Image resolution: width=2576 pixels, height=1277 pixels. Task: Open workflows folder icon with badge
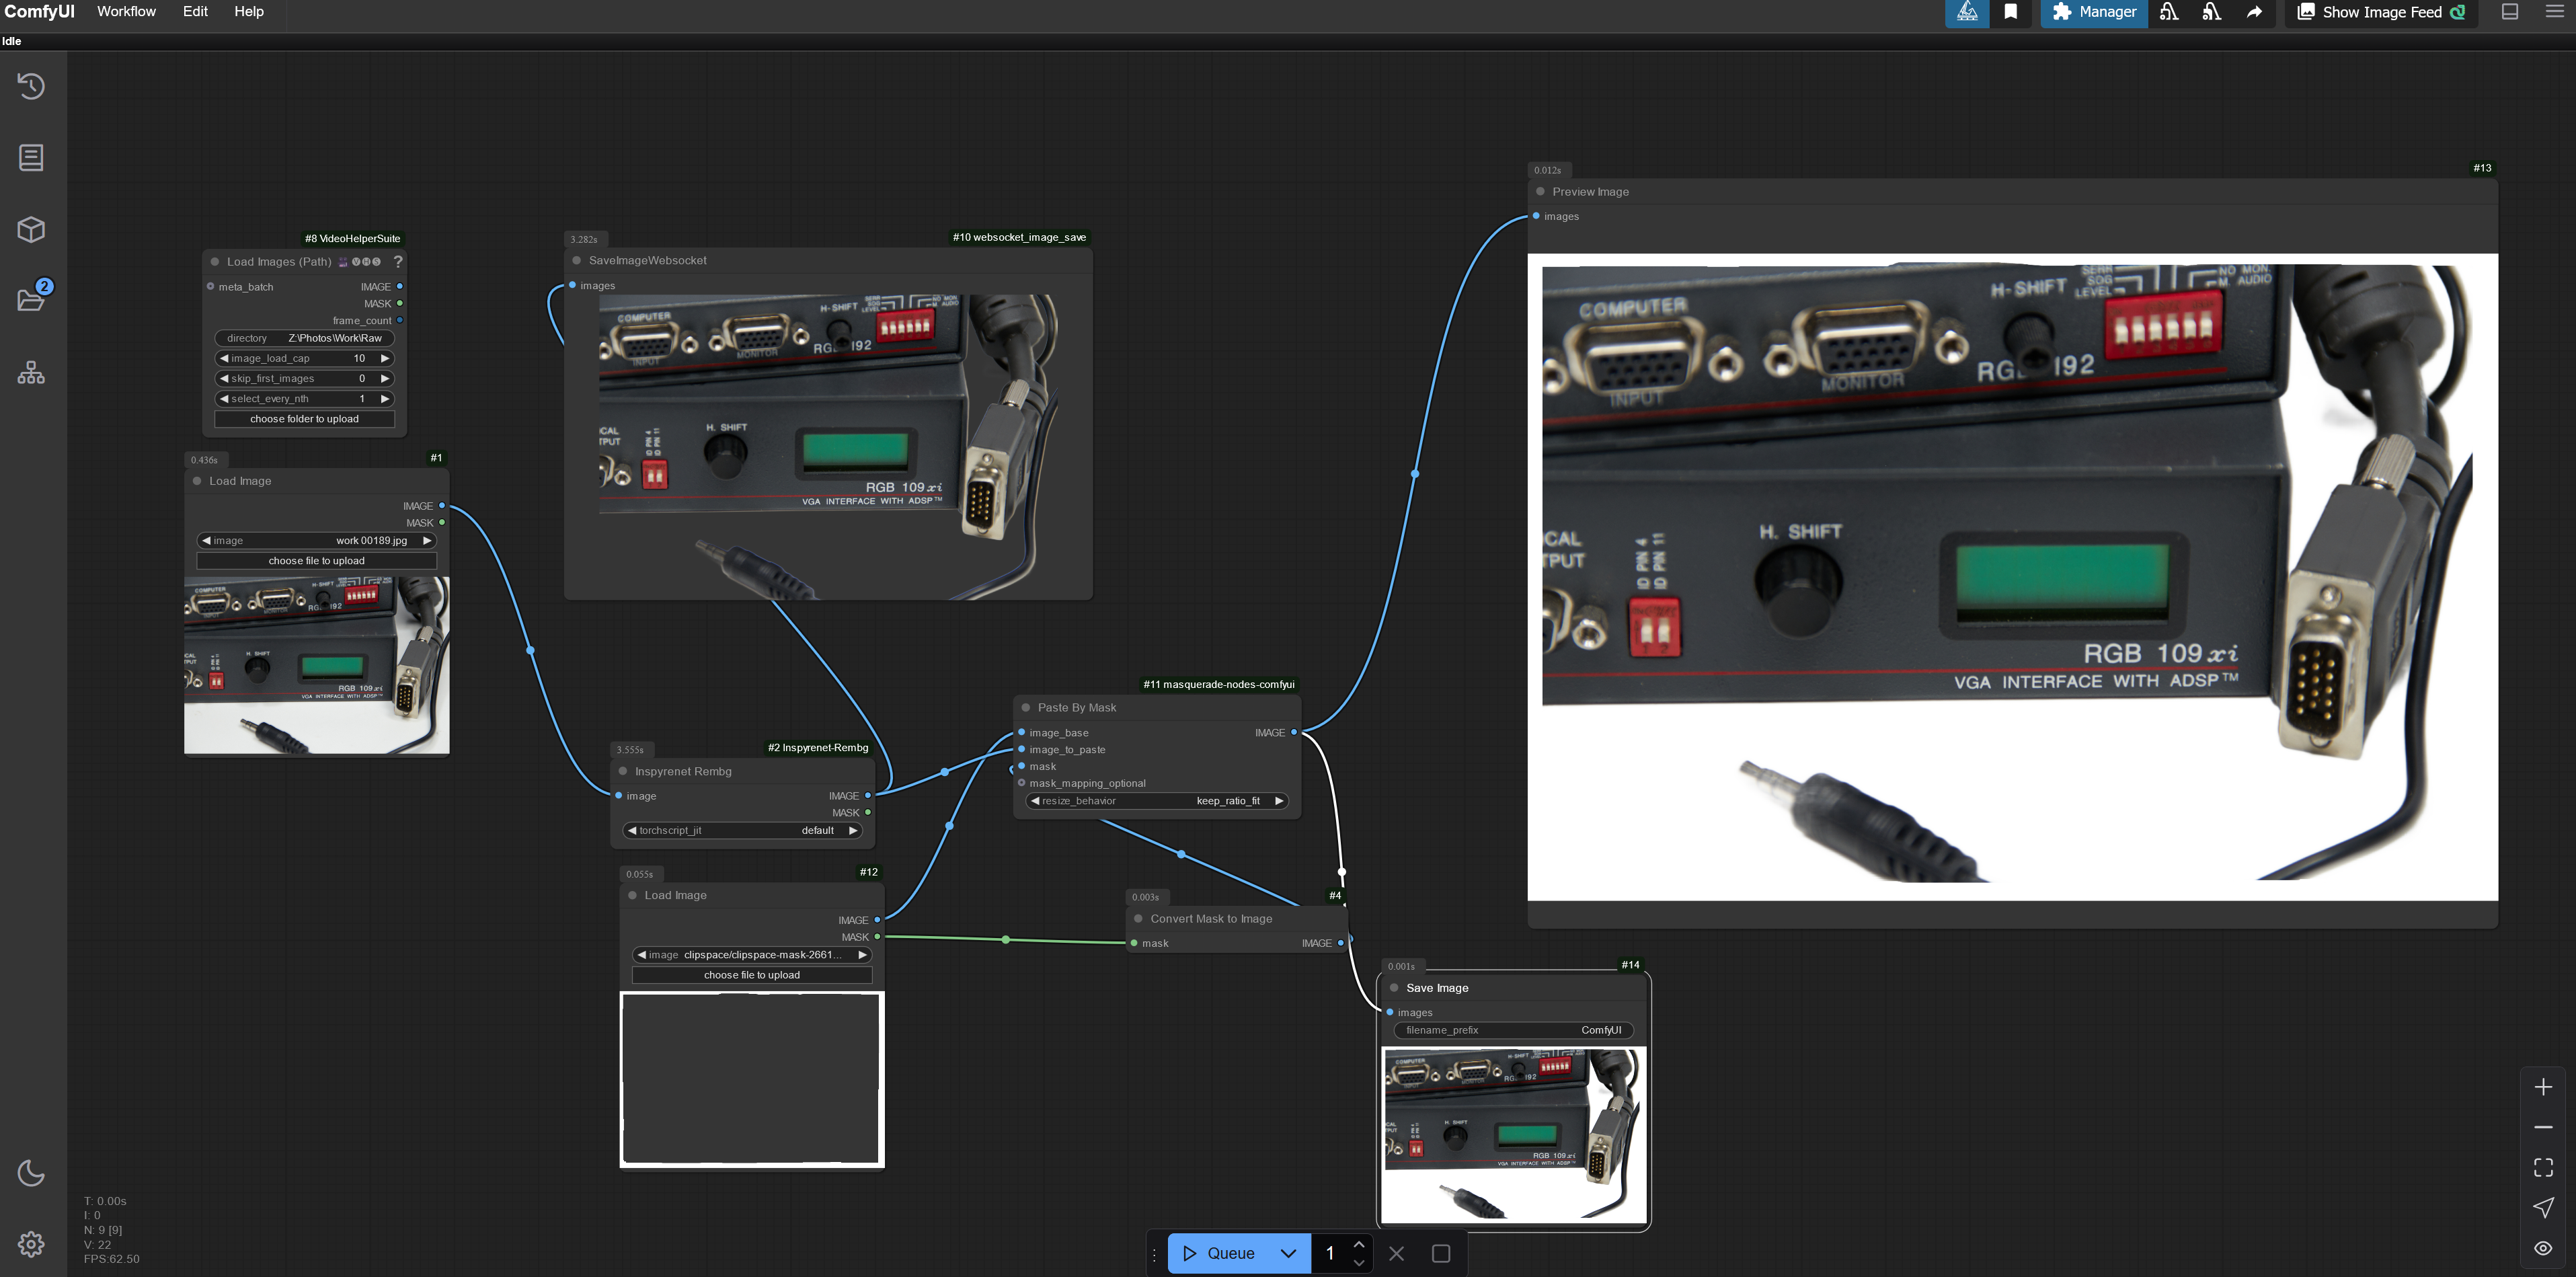31,299
